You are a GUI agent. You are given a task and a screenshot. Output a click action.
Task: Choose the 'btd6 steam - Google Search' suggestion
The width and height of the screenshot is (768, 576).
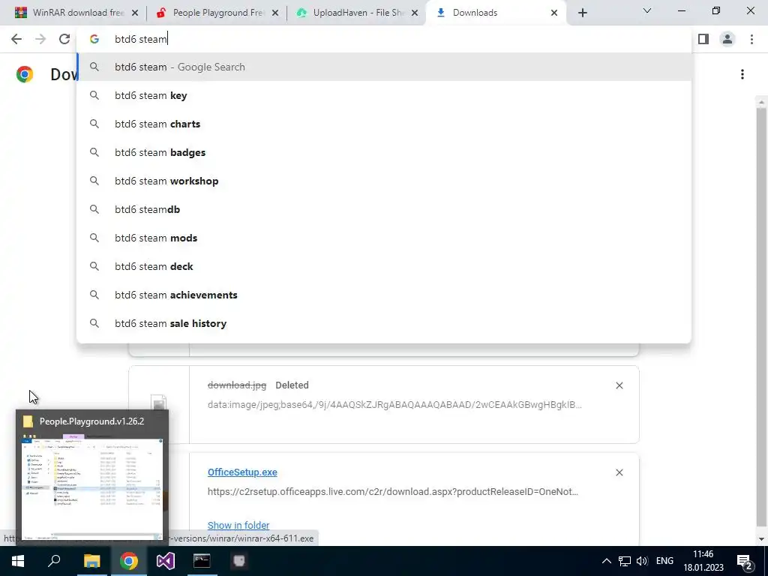[x=384, y=67]
